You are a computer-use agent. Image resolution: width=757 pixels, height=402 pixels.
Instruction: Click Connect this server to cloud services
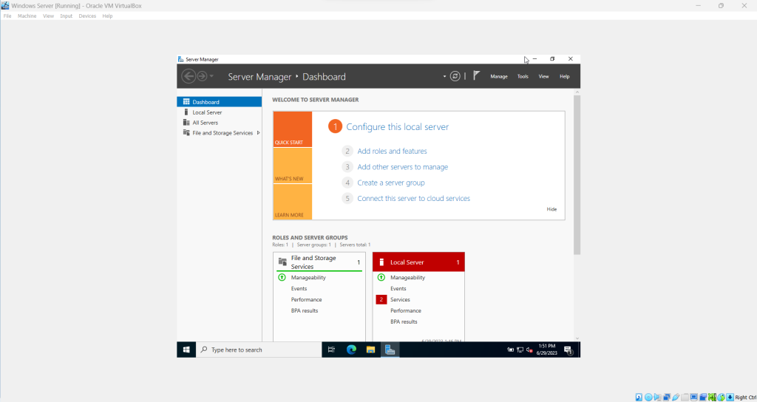[414, 198]
